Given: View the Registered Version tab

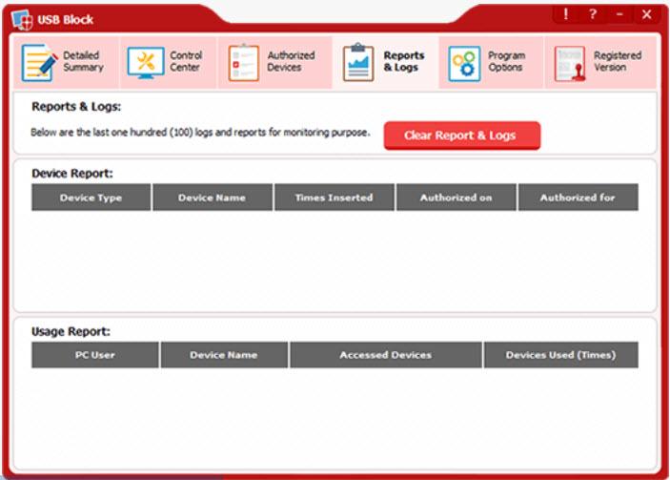Looking at the screenshot, I should pyautogui.click(x=600, y=62).
